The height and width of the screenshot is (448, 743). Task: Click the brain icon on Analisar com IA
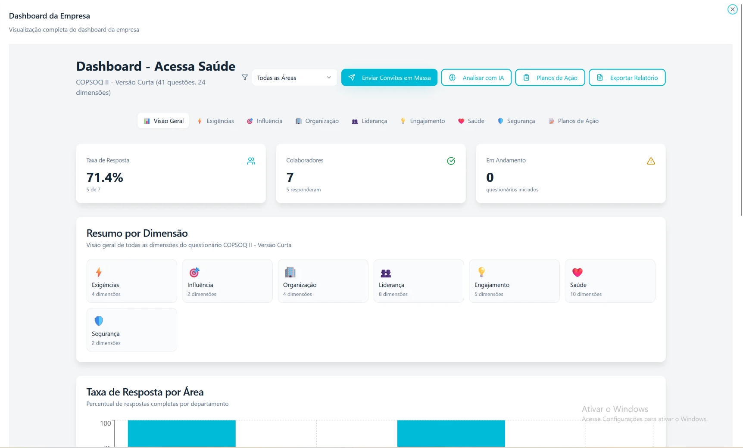coord(452,78)
